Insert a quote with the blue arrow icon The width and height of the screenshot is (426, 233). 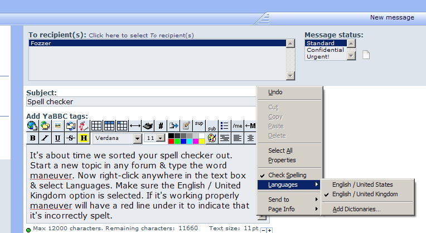(x=173, y=126)
